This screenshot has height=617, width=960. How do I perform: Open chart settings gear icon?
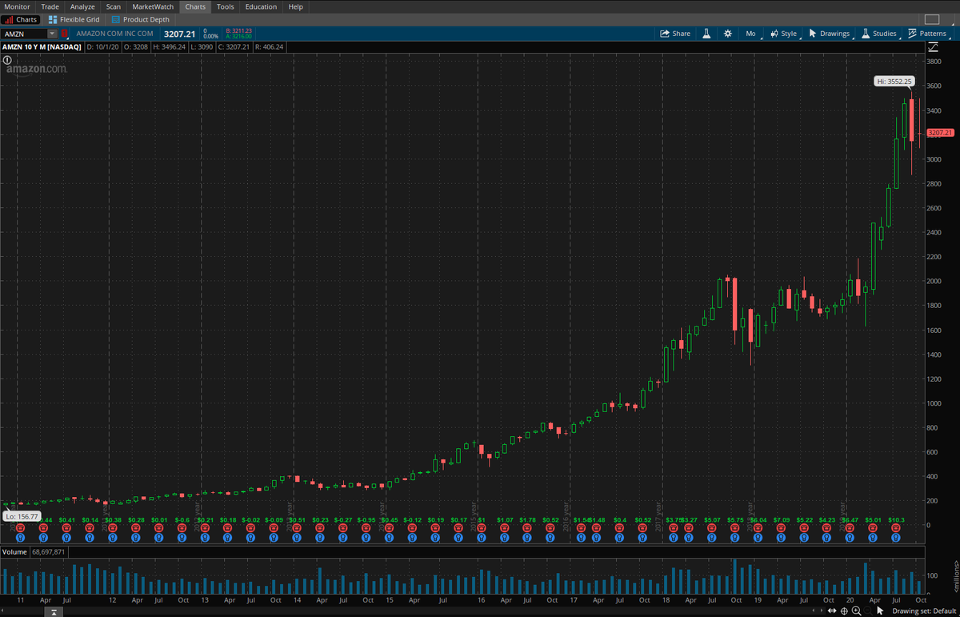click(727, 34)
